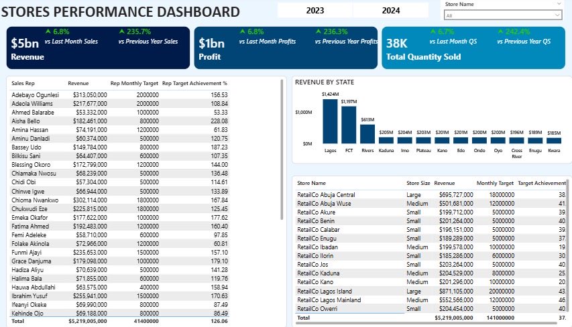Click the up arrow next to 242.4% vs Previous Year QS
Viewport: 572px width, 327px height.
(500, 31)
